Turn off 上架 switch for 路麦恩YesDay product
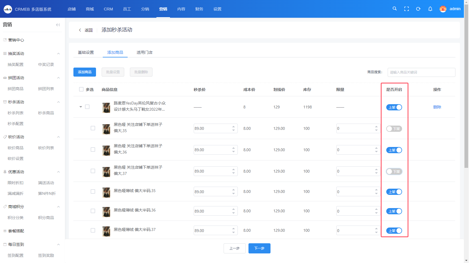The width and height of the screenshot is (469, 263). (394, 107)
